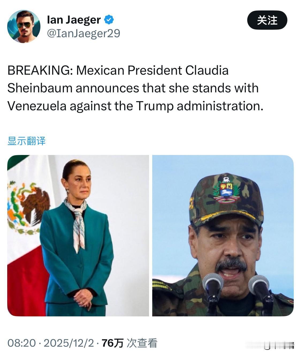Viewport: 301px width, 356px height.
Task: Click the watermark at bottom right corner
Action: click(279, 345)
